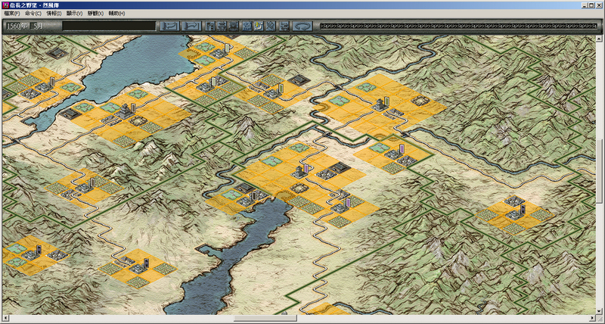
Task: Open the castle list toolbar icon
Action: point(210,26)
